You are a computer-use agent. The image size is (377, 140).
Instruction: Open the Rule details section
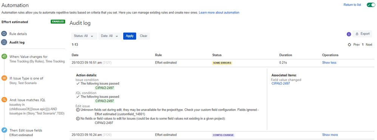tap(18, 34)
